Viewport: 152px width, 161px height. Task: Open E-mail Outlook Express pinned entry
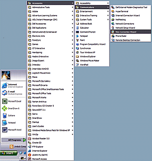coord(13,93)
